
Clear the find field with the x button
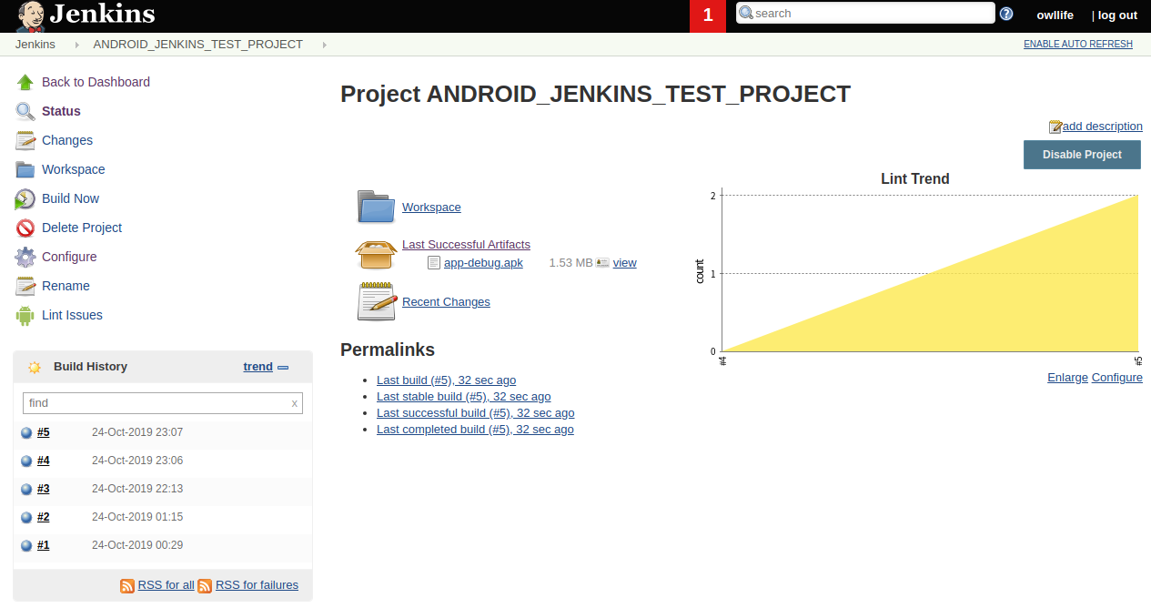point(294,403)
